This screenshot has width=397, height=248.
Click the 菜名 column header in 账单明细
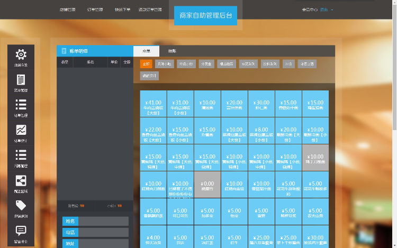pyautogui.click(x=91, y=62)
